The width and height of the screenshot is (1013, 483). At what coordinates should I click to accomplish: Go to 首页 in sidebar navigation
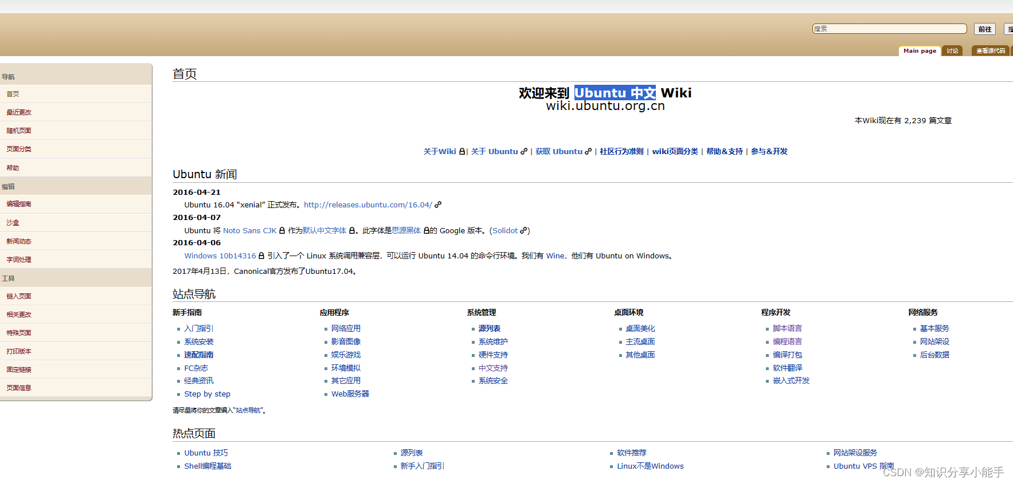[13, 94]
